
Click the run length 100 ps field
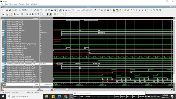pos(79,10)
